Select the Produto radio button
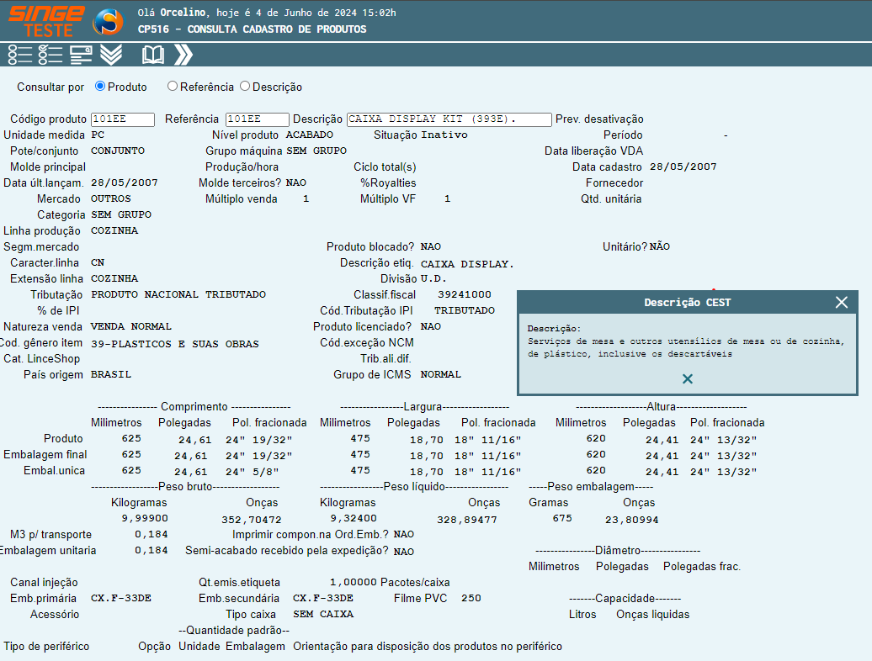The width and height of the screenshot is (872, 661). 100,86
